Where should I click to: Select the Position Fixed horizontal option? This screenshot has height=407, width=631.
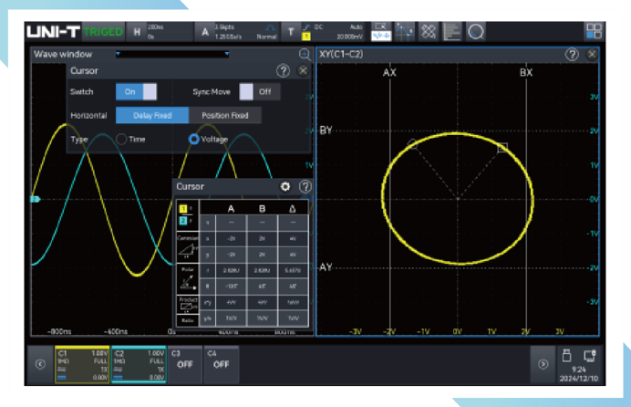point(225,116)
